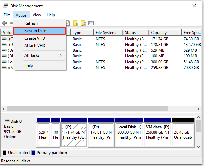Viewport: 204px width, 166px height.
Task: Click the first volume row's drive icon
Action: pos(4,39)
